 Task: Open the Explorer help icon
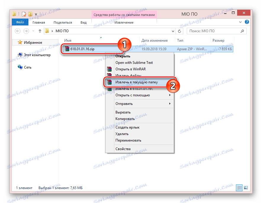(x=247, y=22)
